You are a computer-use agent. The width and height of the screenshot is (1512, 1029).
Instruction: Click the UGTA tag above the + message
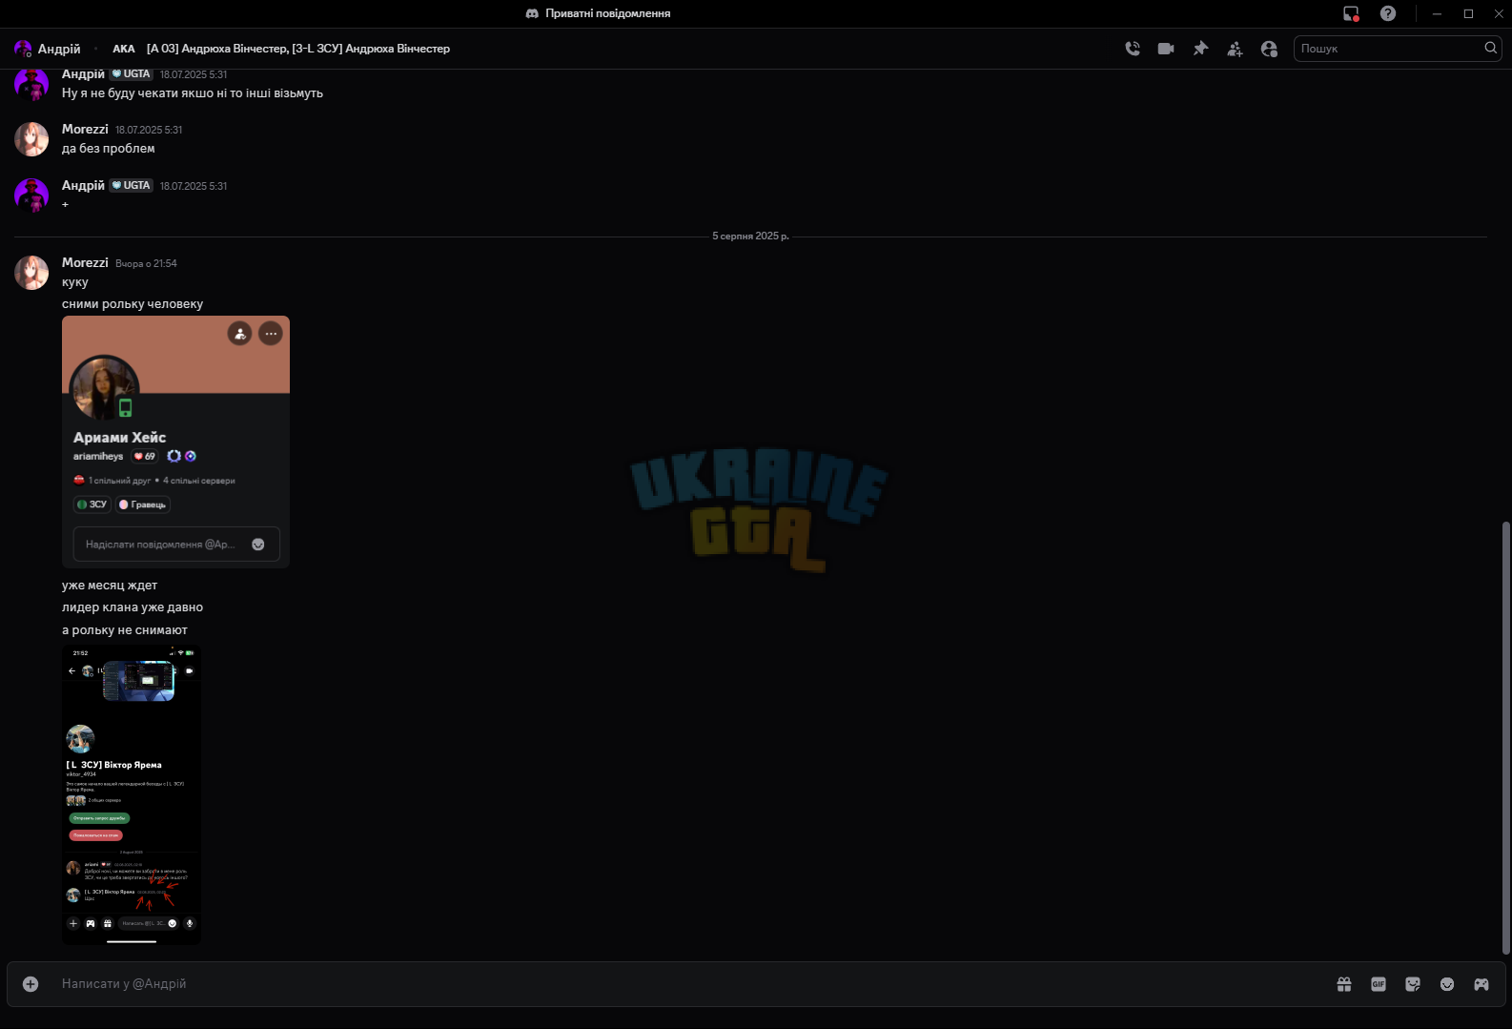pyautogui.click(x=131, y=185)
